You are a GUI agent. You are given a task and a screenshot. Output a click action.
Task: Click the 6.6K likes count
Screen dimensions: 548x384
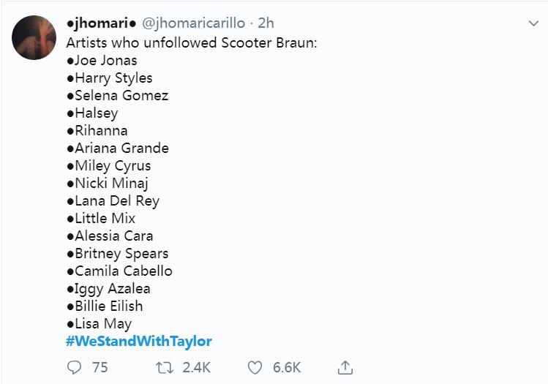pos(287,367)
